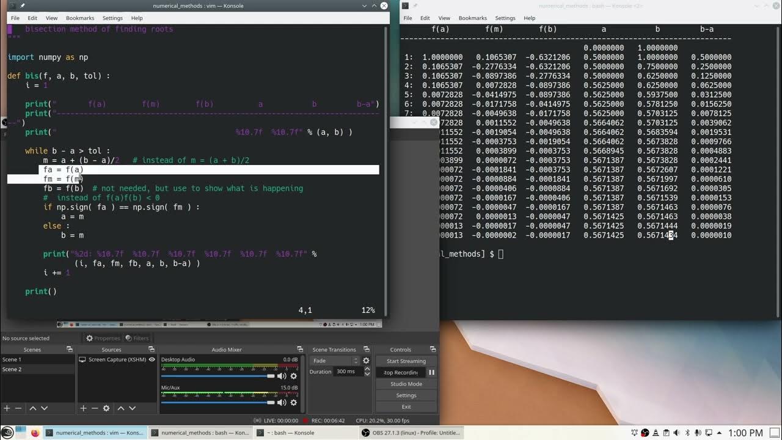782x440 pixels.
Task: Remove selected scene with minus icon
Action: click(x=18, y=408)
